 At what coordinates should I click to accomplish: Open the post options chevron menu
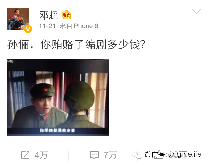click(x=197, y=11)
